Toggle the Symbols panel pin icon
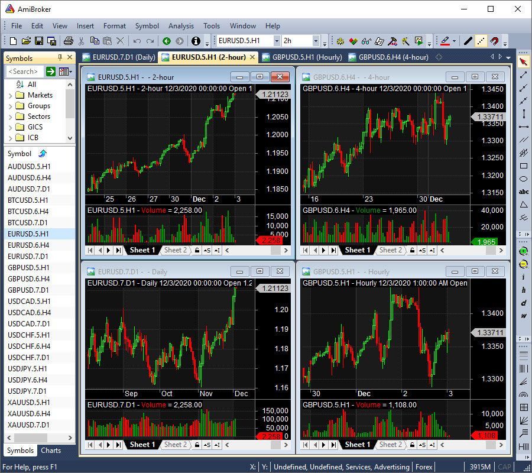Image resolution: width=532 pixels, height=473 pixels. point(60,57)
